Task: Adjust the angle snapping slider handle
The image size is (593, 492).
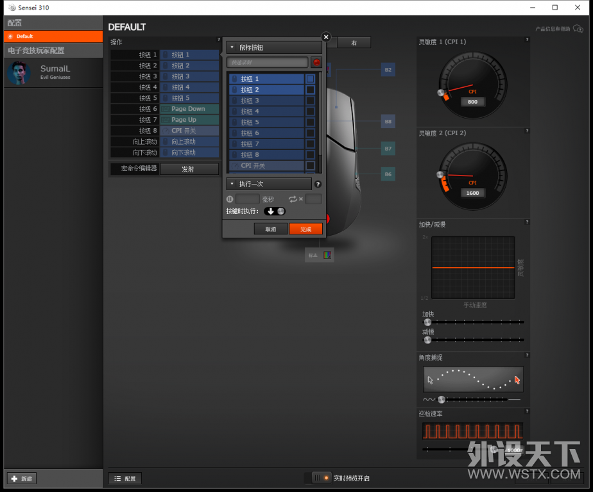Action: pos(442,400)
